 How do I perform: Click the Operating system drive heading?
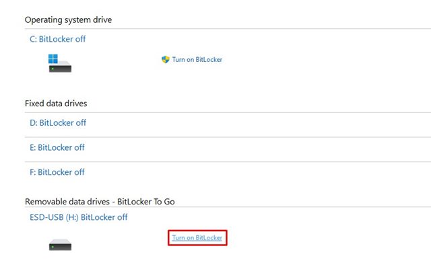coord(68,20)
